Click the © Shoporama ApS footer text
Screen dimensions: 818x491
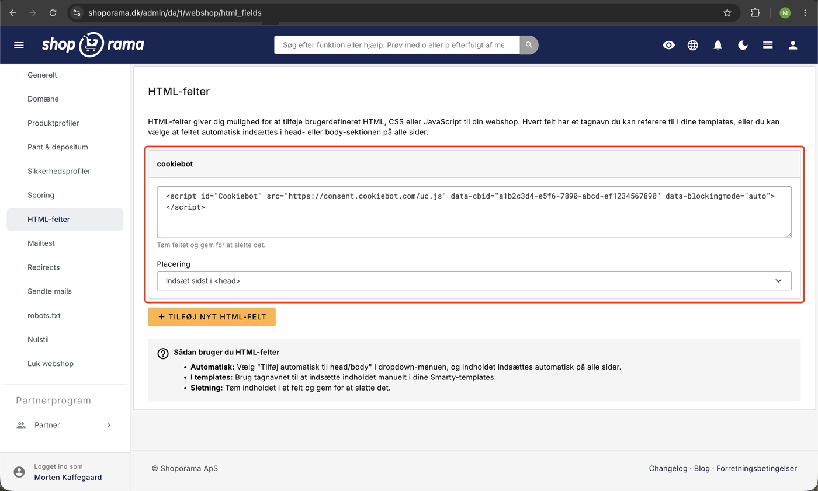click(x=185, y=468)
